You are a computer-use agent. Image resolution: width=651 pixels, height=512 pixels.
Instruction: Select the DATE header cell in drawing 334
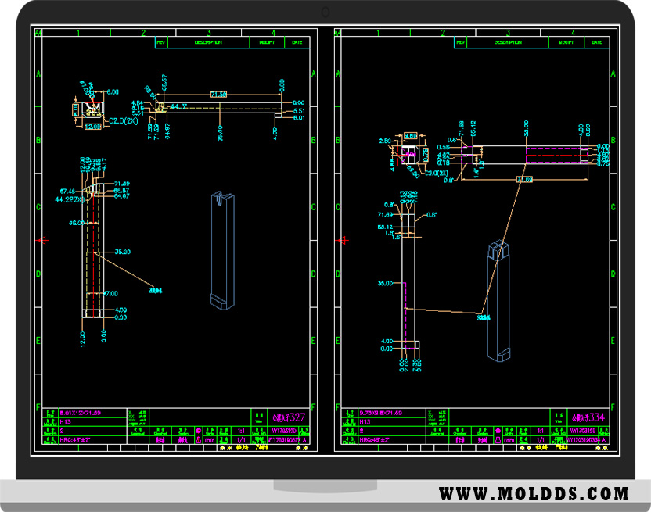click(597, 42)
